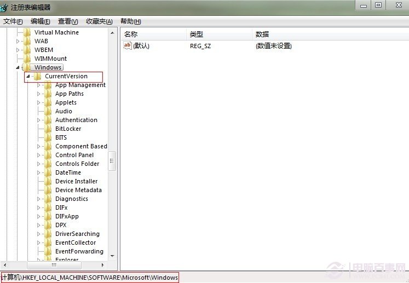Click the Audio folder icon

tap(48, 111)
